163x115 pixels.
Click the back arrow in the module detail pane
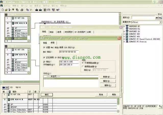[4, 87]
